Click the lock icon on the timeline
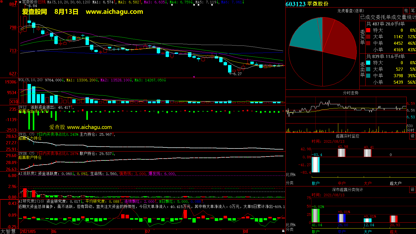Image resolution: width=416 pixels, height=234 pixels. pos(283,231)
